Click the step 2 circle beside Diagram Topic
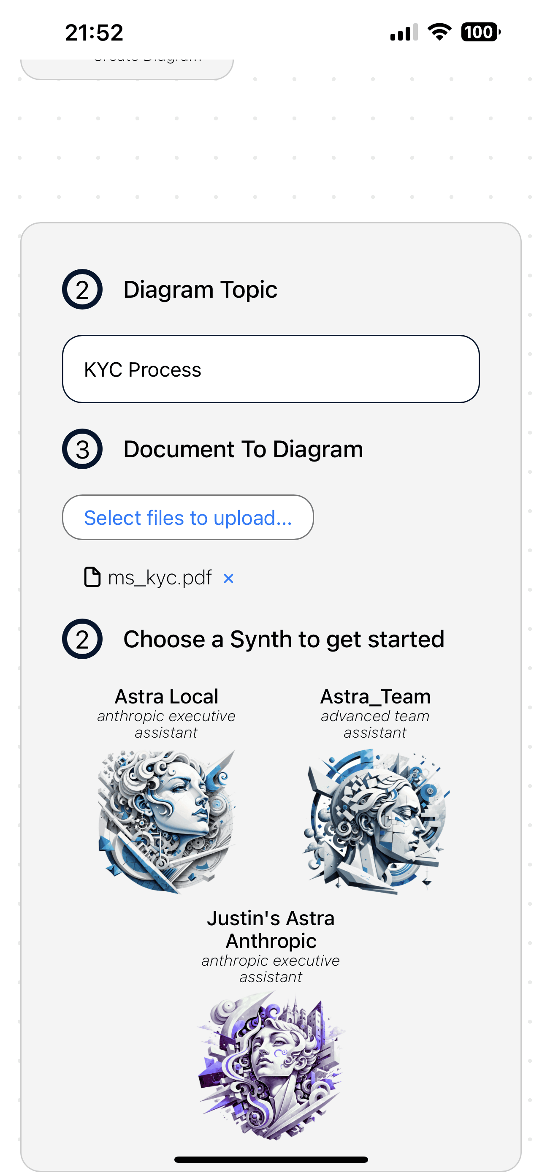 [x=82, y=290]
